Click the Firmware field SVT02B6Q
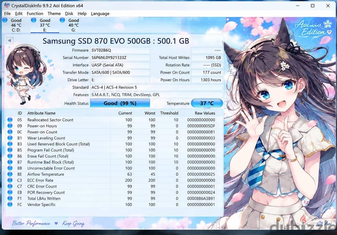The image size is (337, 235). (x=120, y=50)
